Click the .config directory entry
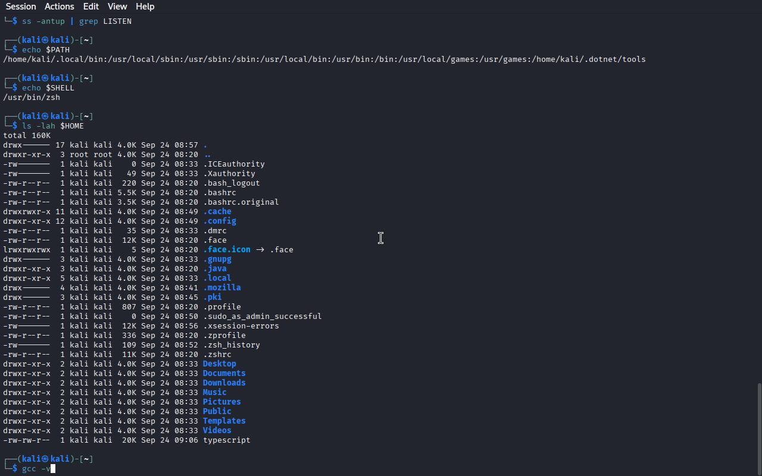 219,221
